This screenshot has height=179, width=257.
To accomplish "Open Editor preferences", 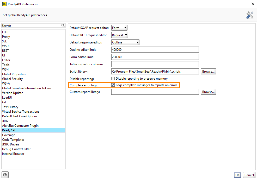I will [33, 60].
